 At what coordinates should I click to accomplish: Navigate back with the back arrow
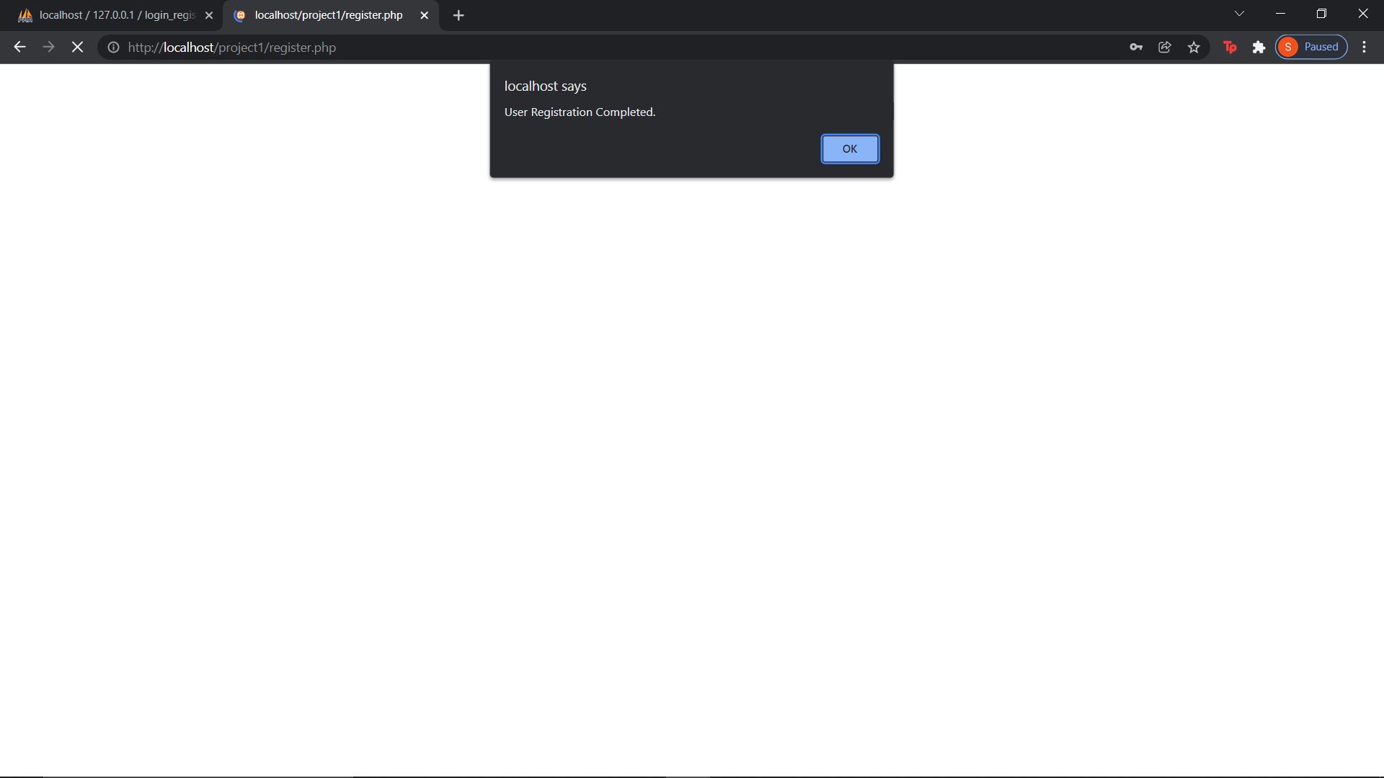pos(19,47)
